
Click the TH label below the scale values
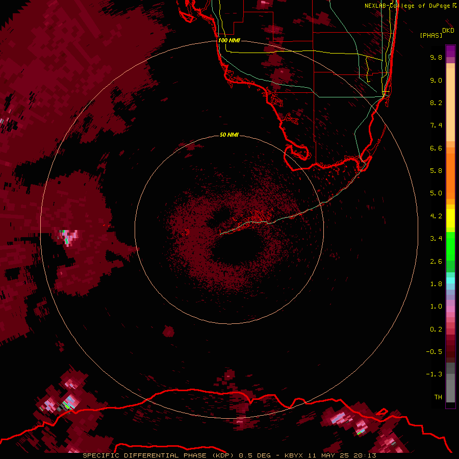438,397
